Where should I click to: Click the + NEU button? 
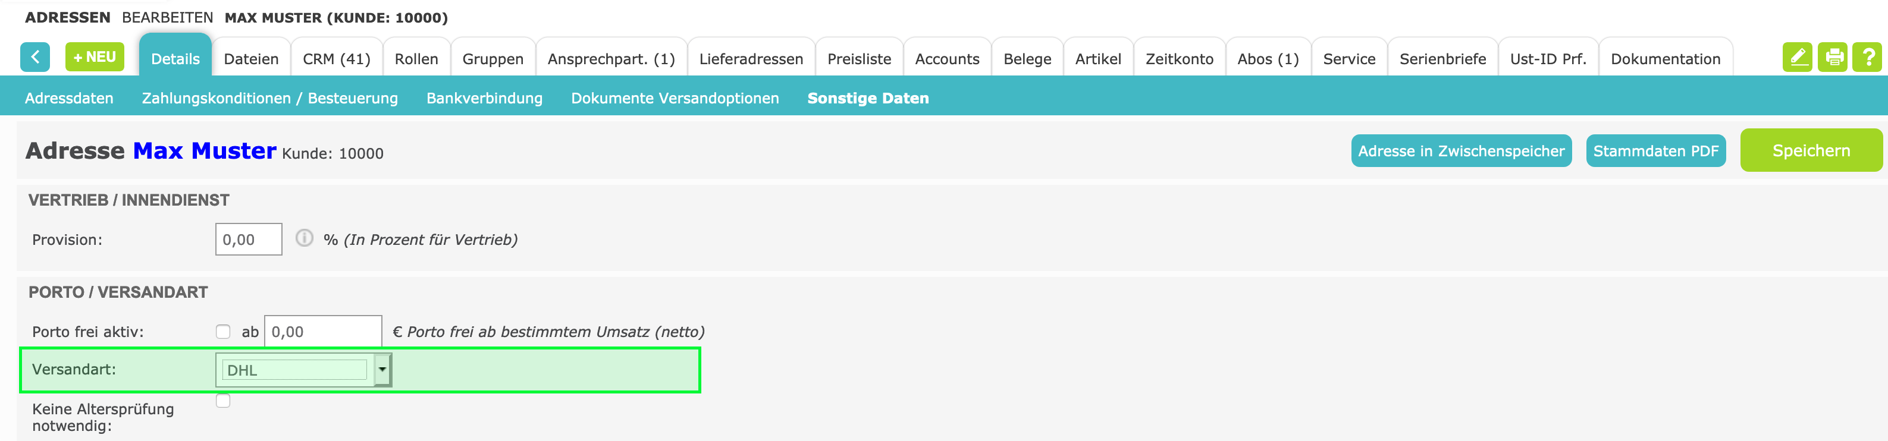pyautogui.click(x=95, y=56)
